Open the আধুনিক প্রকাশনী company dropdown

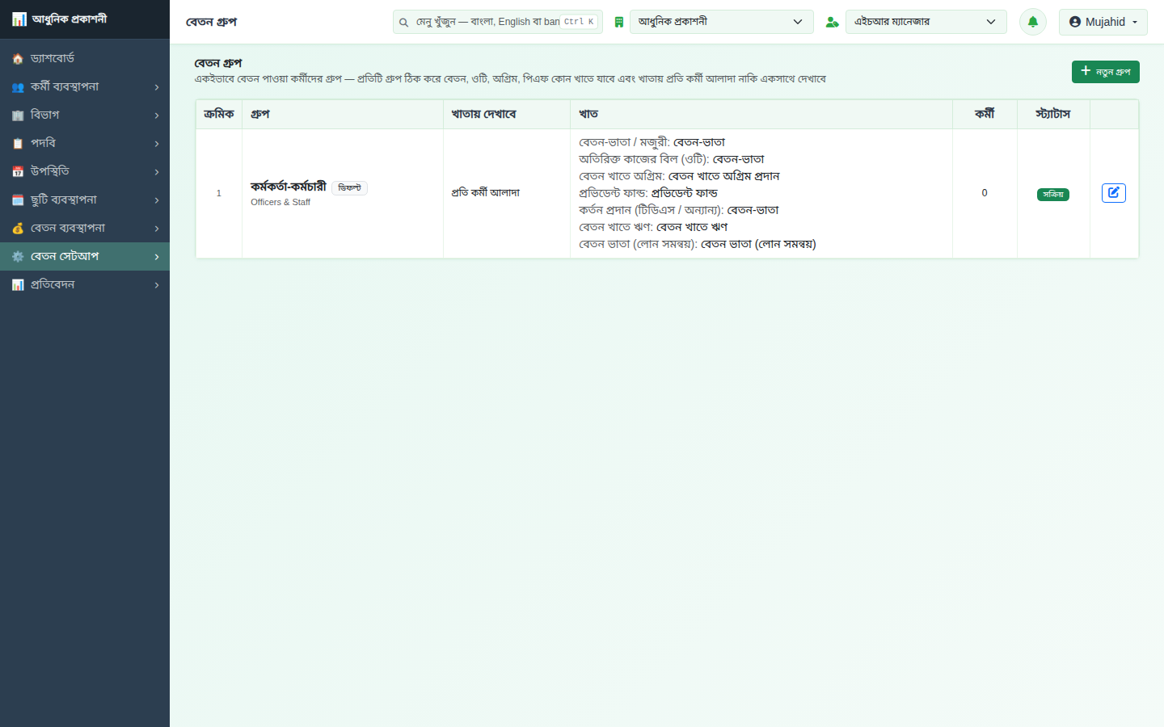coord(722,22)
